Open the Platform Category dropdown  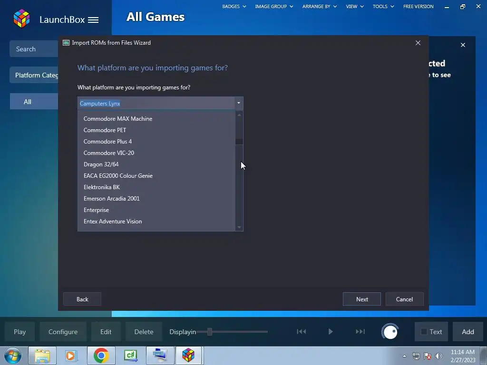click(34, 75)
